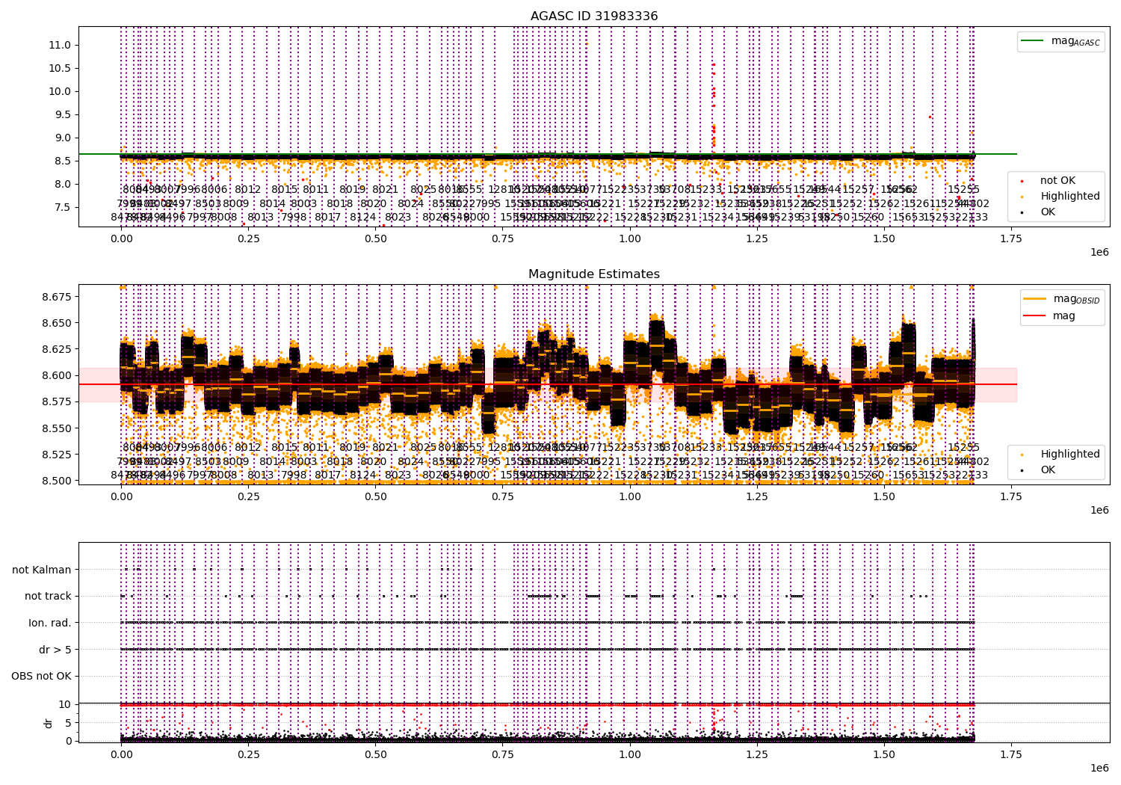Image resolution: width=1121 pixels, height=785 pixels.
Task: Click the 8.500 y-axis tick label
Action: (57, 481)
